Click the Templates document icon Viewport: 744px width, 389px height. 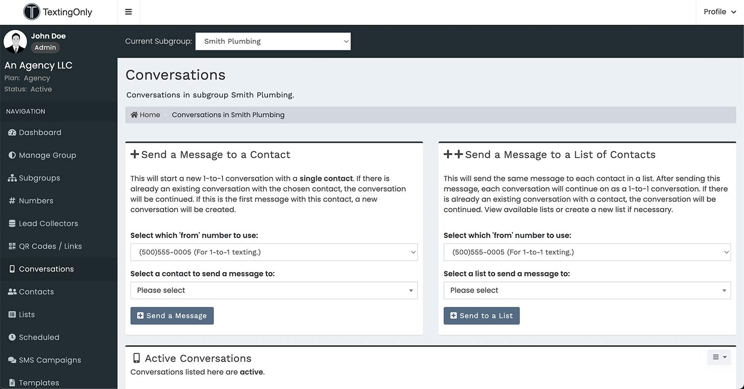click(11, 383)
